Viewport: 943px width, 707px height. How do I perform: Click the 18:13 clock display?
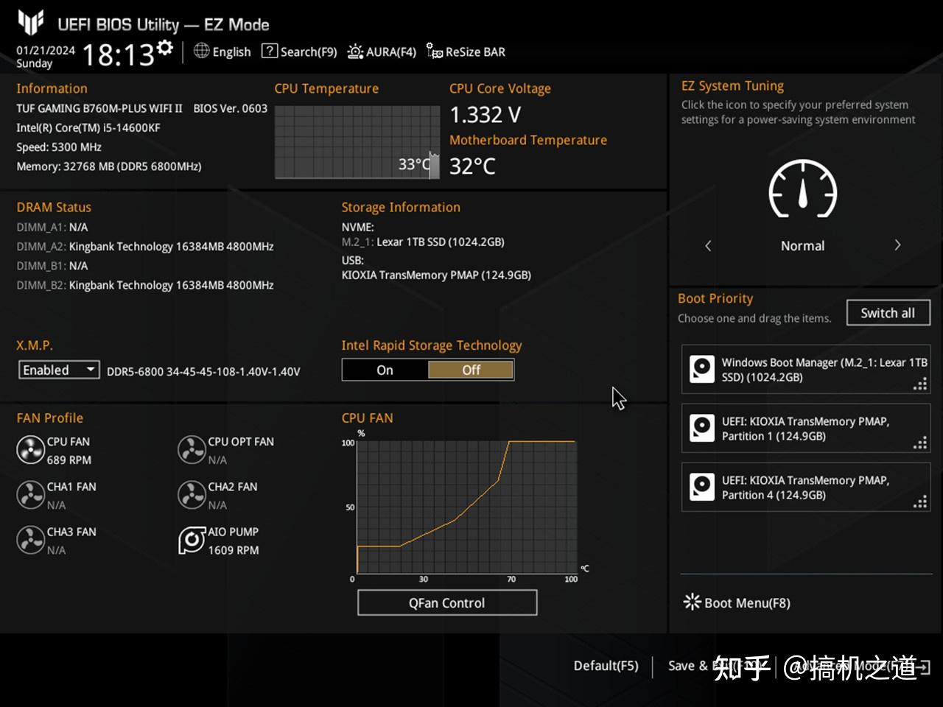pyautogui.click(x=118, y=54)
